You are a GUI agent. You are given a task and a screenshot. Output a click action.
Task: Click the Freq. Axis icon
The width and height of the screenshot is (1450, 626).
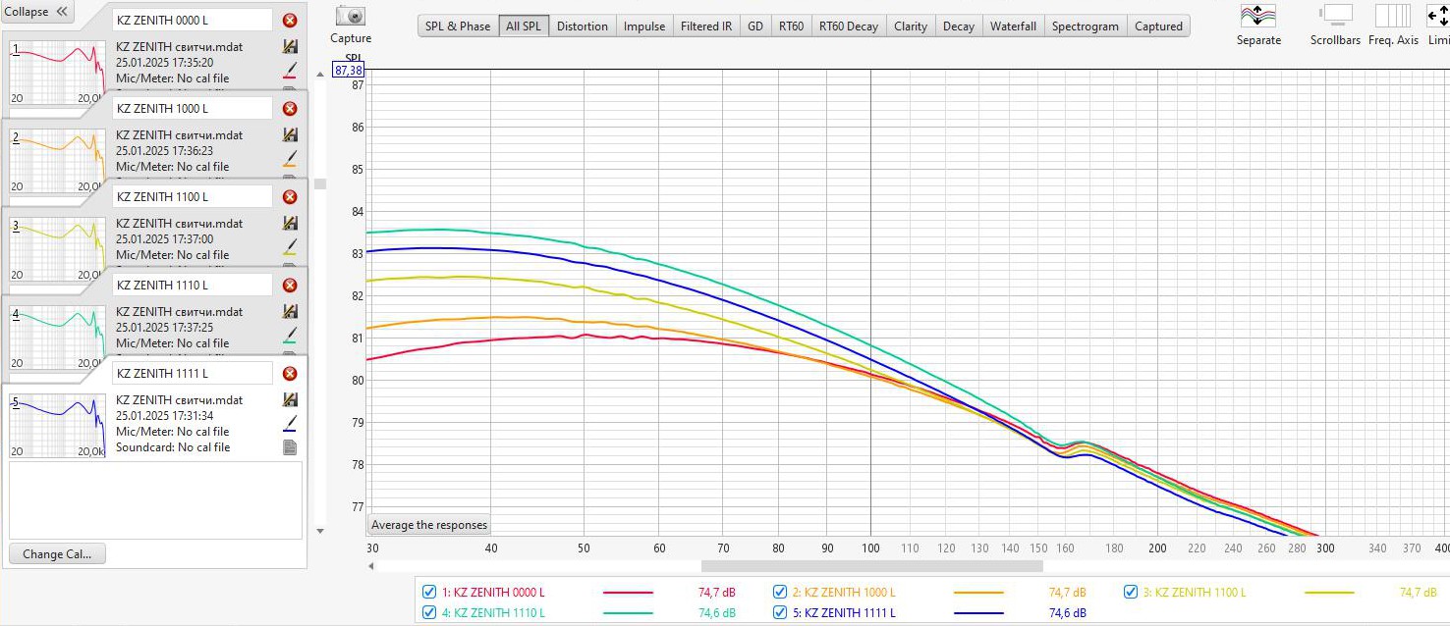pyautogui.click(x=1393, y=16)
